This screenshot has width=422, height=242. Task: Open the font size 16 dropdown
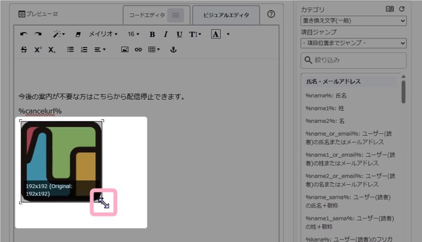click(133, 34)
